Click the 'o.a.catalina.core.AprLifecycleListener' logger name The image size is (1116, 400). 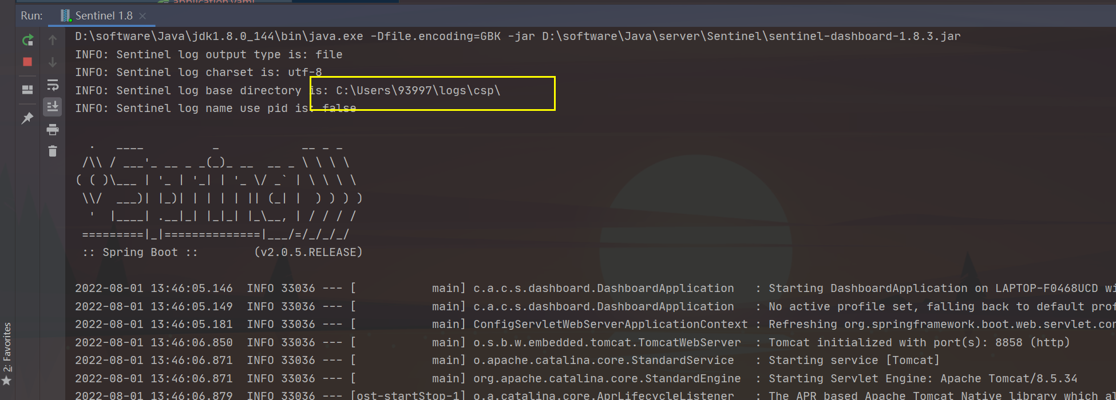[x=604, y=395]
